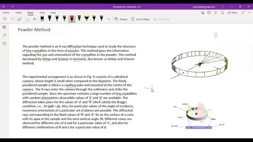
Task: Go forward with the title bar arrow
Action: click(x=12, y=7)
